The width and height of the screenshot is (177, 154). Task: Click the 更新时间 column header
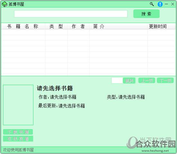tap(161, 26)
